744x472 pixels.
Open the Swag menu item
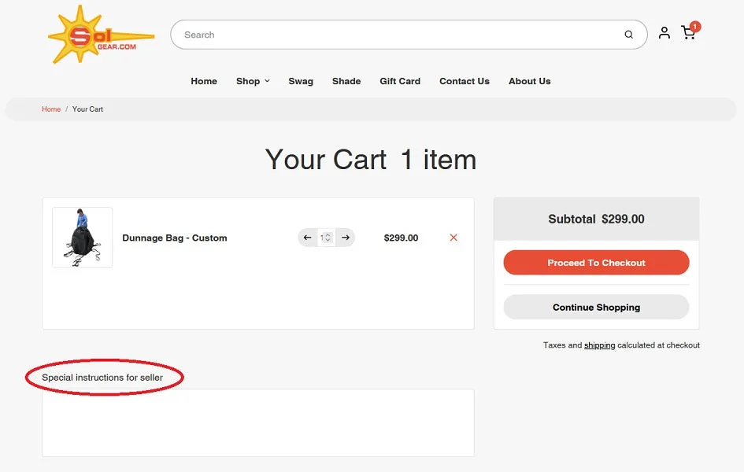(301, 81)
